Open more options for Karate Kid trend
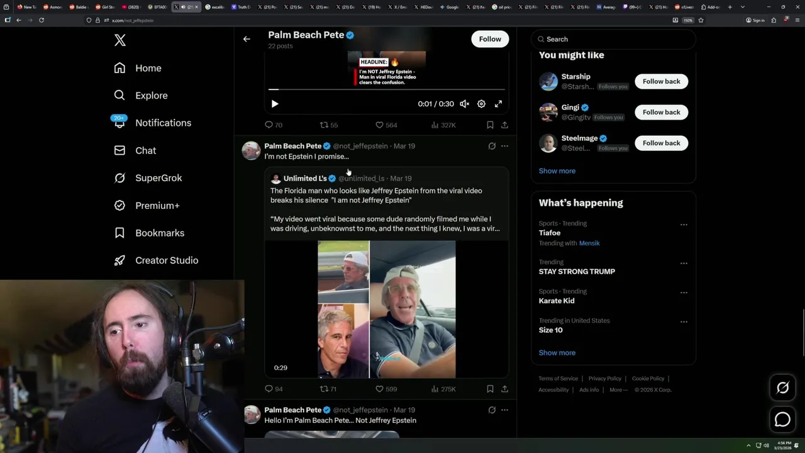Screen dimensions: 805x453 point(684,293)
